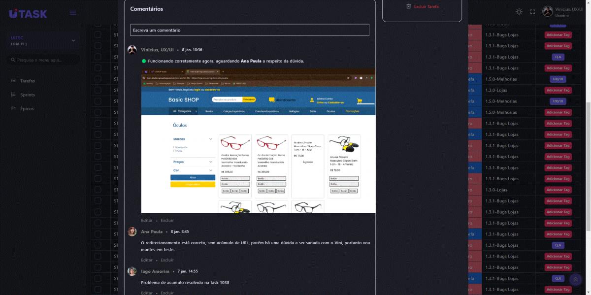Click the trash icon next to Excluir Tarefa
The image size is (591, 295).
[408, 6]
